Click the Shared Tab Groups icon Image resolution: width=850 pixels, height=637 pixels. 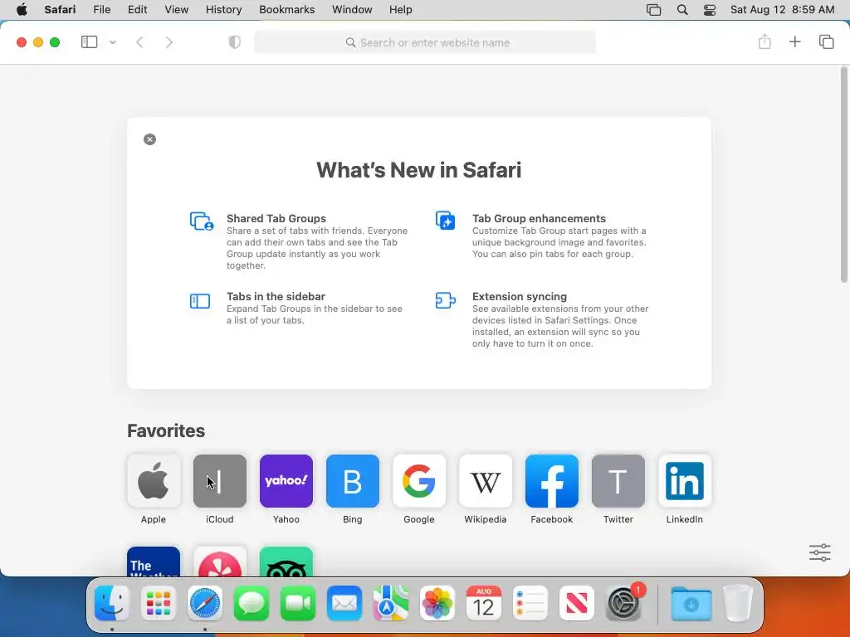coord(201,221)
